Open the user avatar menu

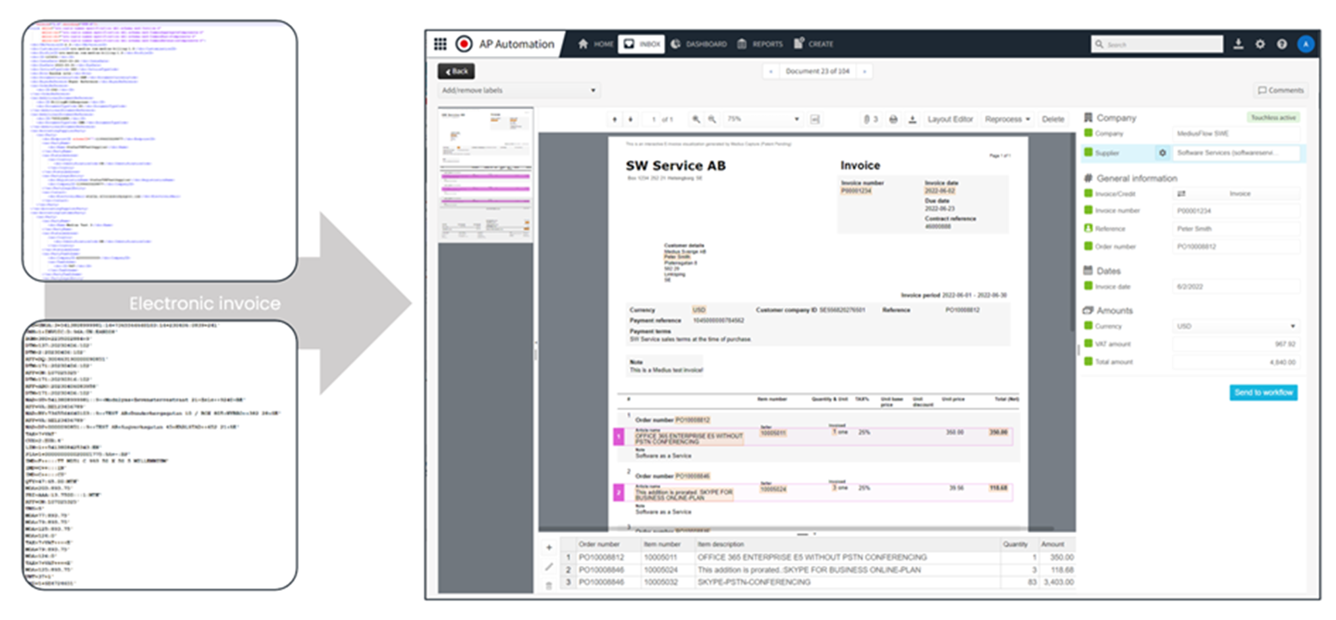pos(1305,44)
